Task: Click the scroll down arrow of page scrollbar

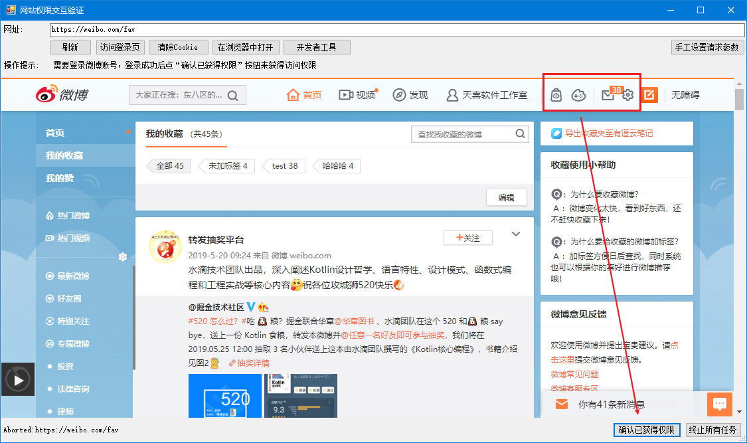Action: pyautogui.click(x=739, y=412)
